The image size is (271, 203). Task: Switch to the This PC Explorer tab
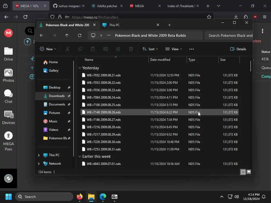[131, 25]
